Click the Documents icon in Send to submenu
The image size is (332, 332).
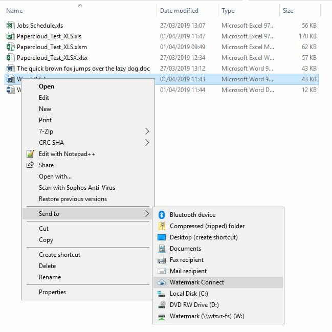pyautogui.click(x=162, y=249)
